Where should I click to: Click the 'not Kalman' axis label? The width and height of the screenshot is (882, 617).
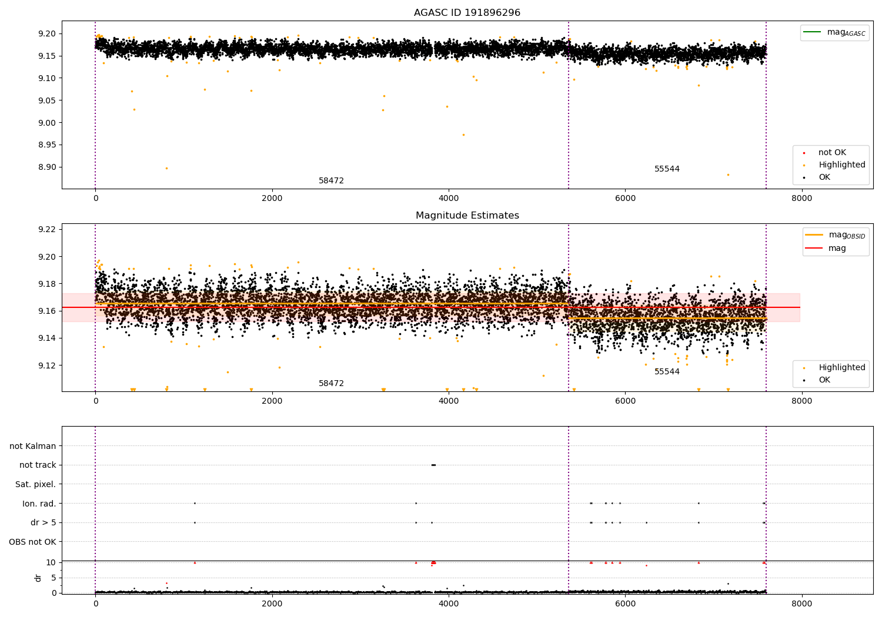click(x=33, y=447)
